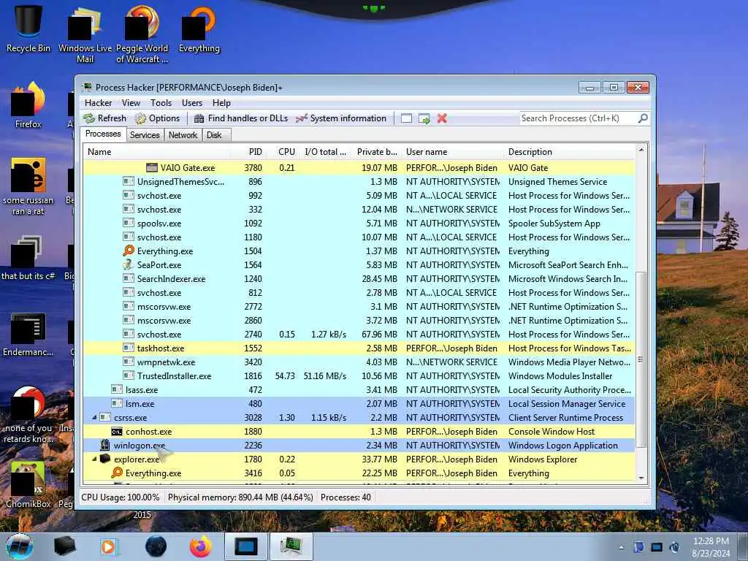Click the Refresh toolbar button
Screen dimensions: 748x561
tap(105, 118)
